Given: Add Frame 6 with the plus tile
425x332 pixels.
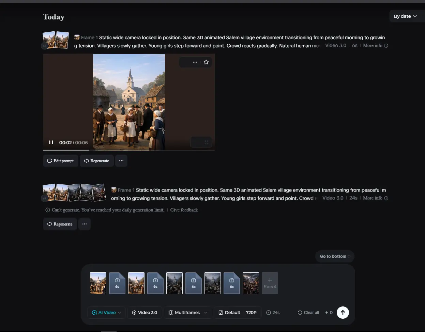Looking at the screenshot, I should click(270, 283).
